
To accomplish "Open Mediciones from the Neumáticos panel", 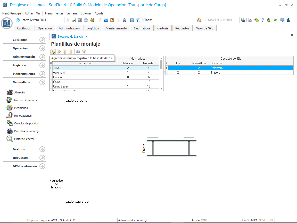I will [x=21, y=108].
